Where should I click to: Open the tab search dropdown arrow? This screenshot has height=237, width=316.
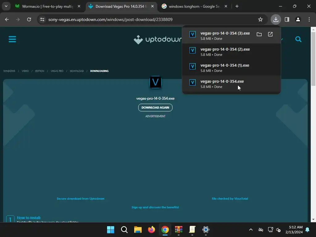6,6
